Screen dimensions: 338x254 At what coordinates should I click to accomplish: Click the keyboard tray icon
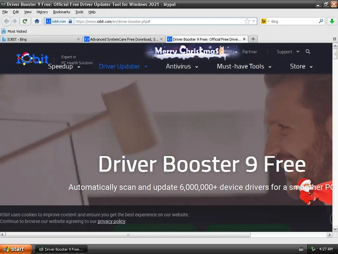coord(301,249)
